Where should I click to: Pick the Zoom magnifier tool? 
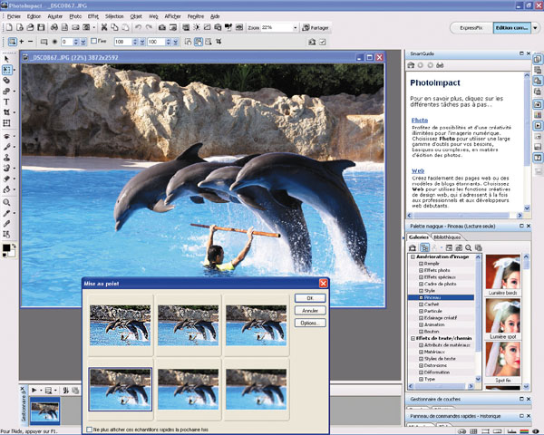tap(7, 201)
